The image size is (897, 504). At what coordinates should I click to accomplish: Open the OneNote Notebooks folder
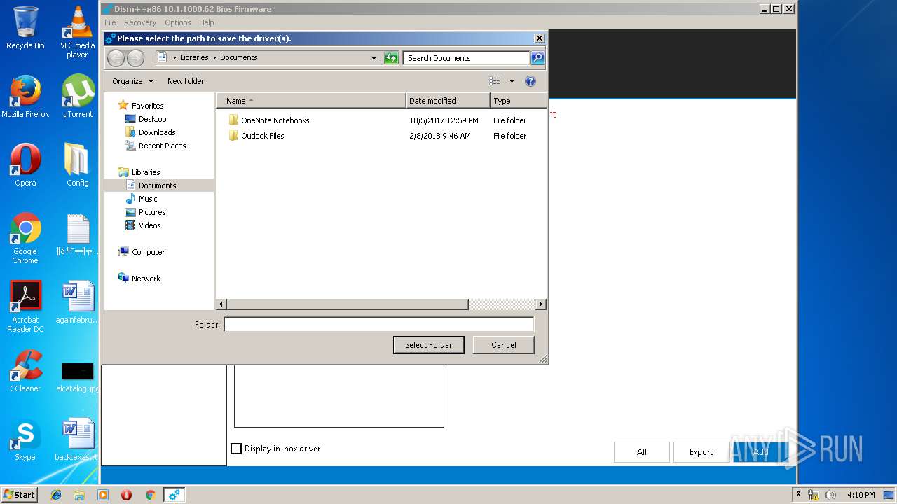click(x=275, y=120)
